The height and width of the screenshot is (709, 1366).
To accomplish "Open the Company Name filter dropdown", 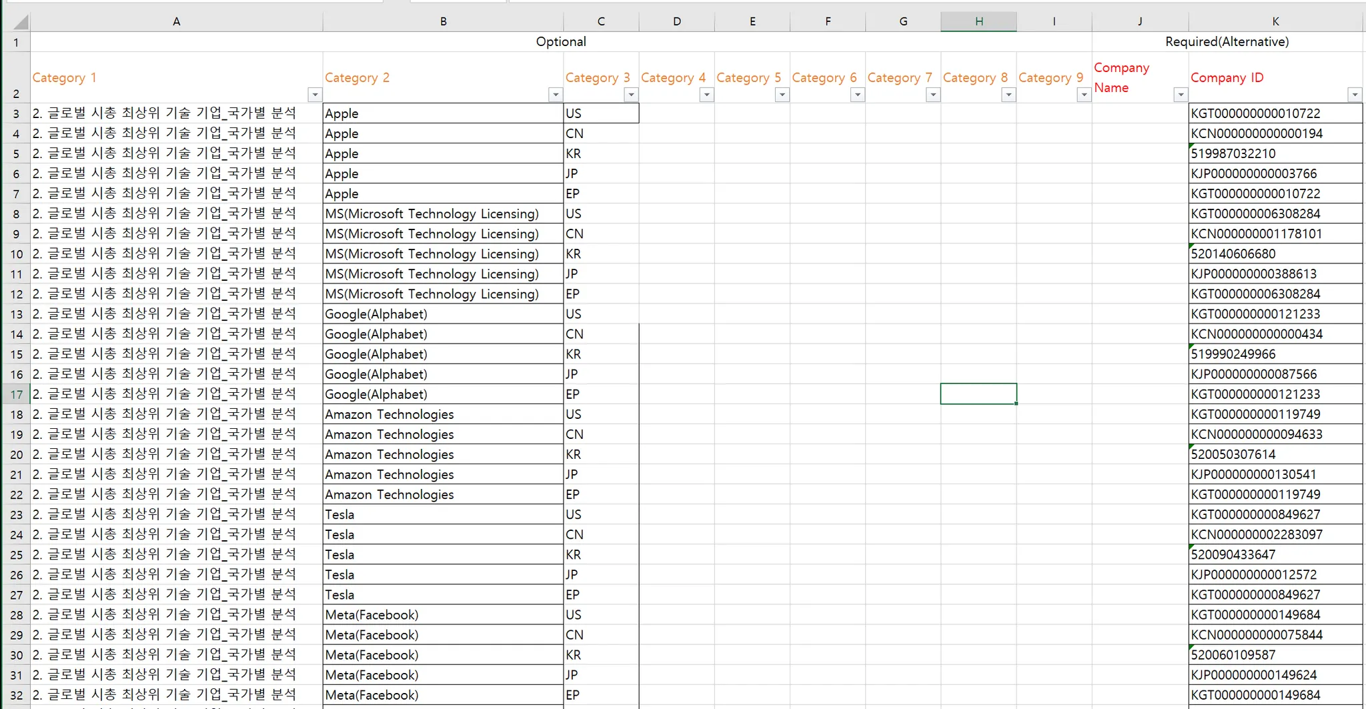I will 1181,95.
